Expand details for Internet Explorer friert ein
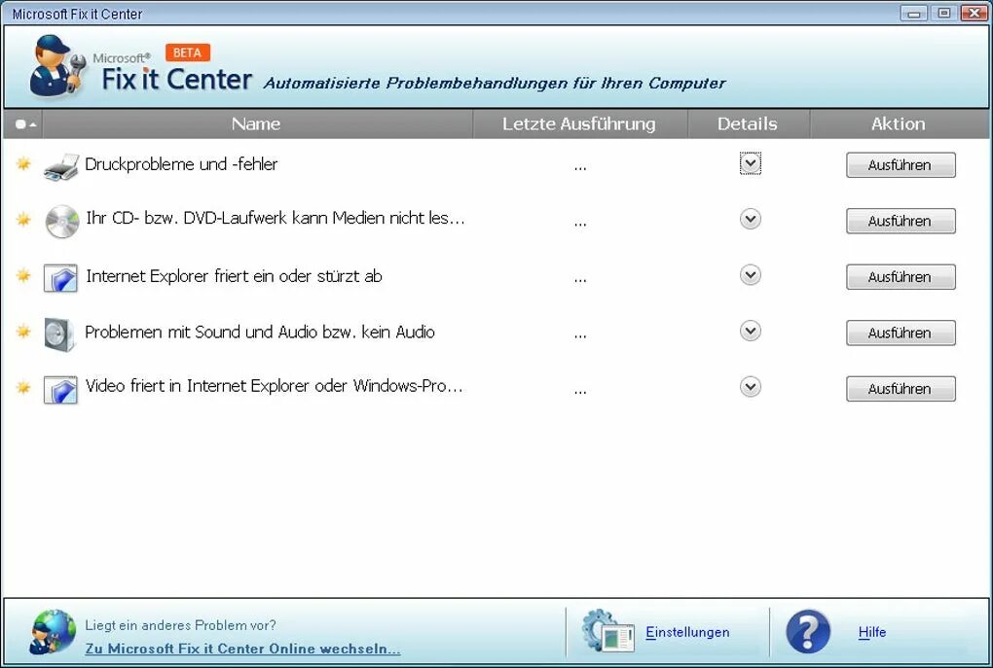This screenshot has height=668, width=993. click(751, 275)
